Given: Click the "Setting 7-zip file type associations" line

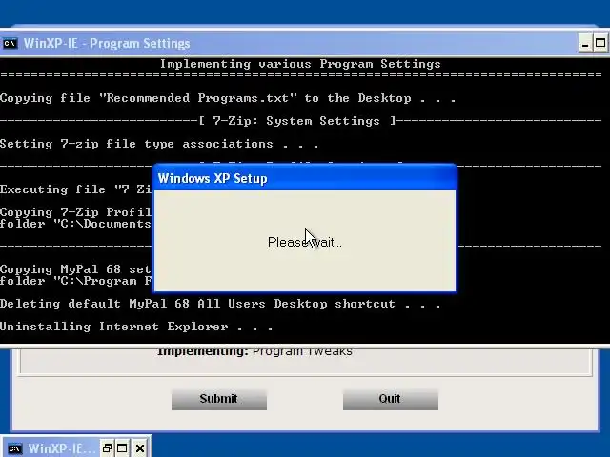Looking at the screenshot, I should (159, 144).
